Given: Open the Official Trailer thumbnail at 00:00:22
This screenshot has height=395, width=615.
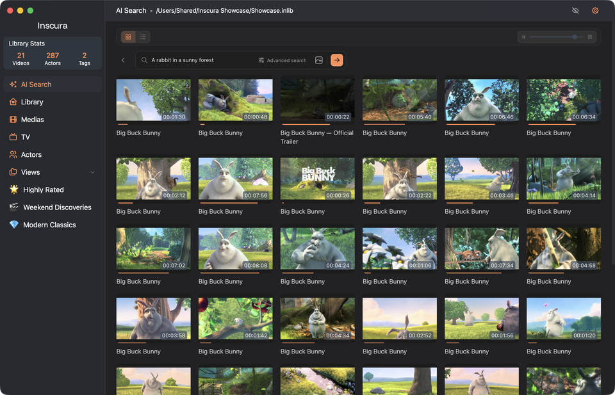Looking at the screenshot, I should click(x=317, y=100).
